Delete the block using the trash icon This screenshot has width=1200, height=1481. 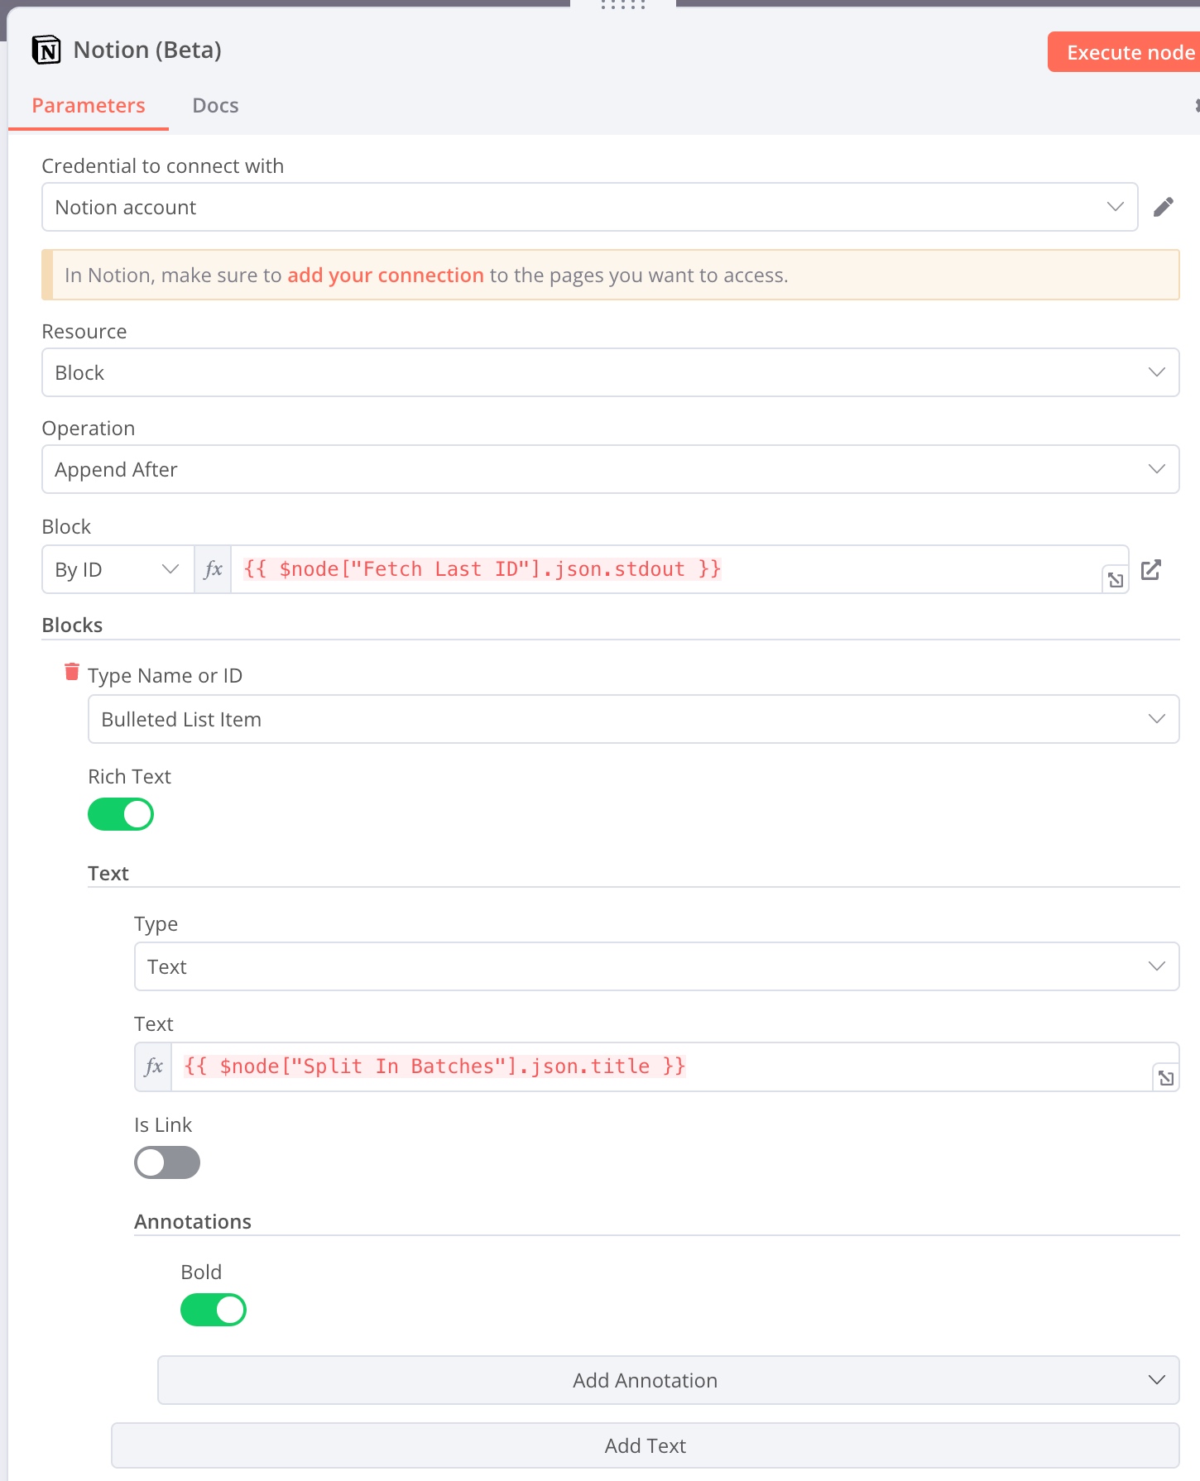tap(72, 672)
